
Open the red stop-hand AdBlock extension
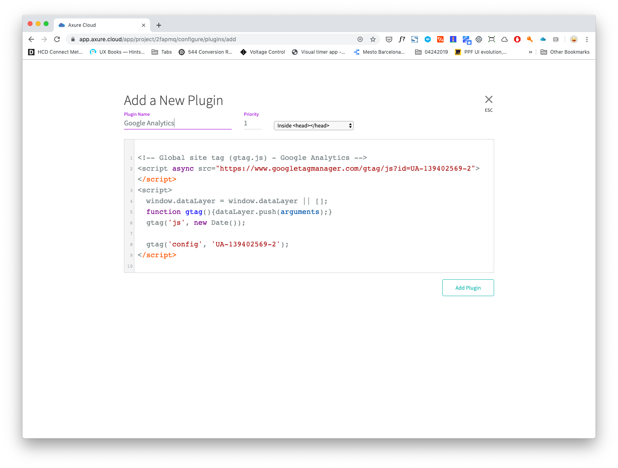[517, 39]
